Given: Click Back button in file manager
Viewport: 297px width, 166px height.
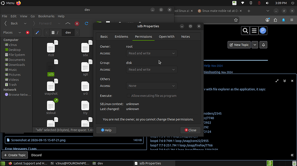Looking at the screenshot, I should pos(12,23).
